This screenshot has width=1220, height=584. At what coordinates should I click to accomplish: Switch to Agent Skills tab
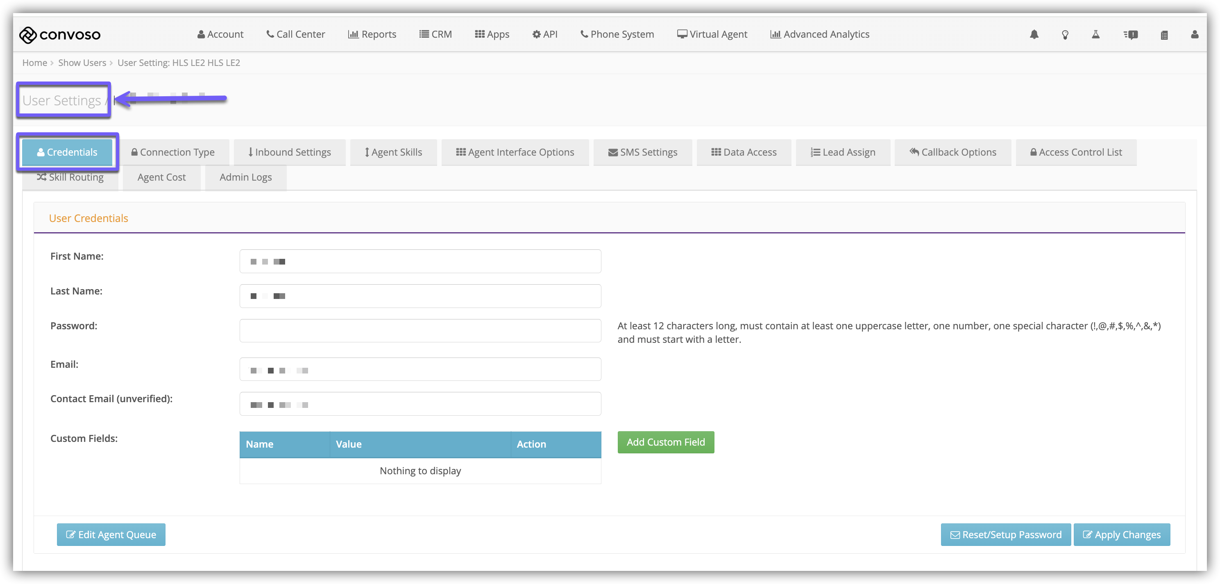tap(393, 152)
